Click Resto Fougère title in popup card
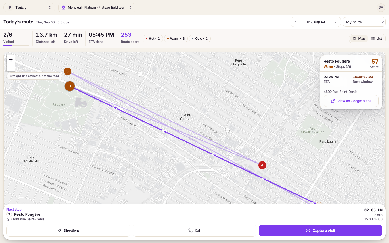 (337, 61)
